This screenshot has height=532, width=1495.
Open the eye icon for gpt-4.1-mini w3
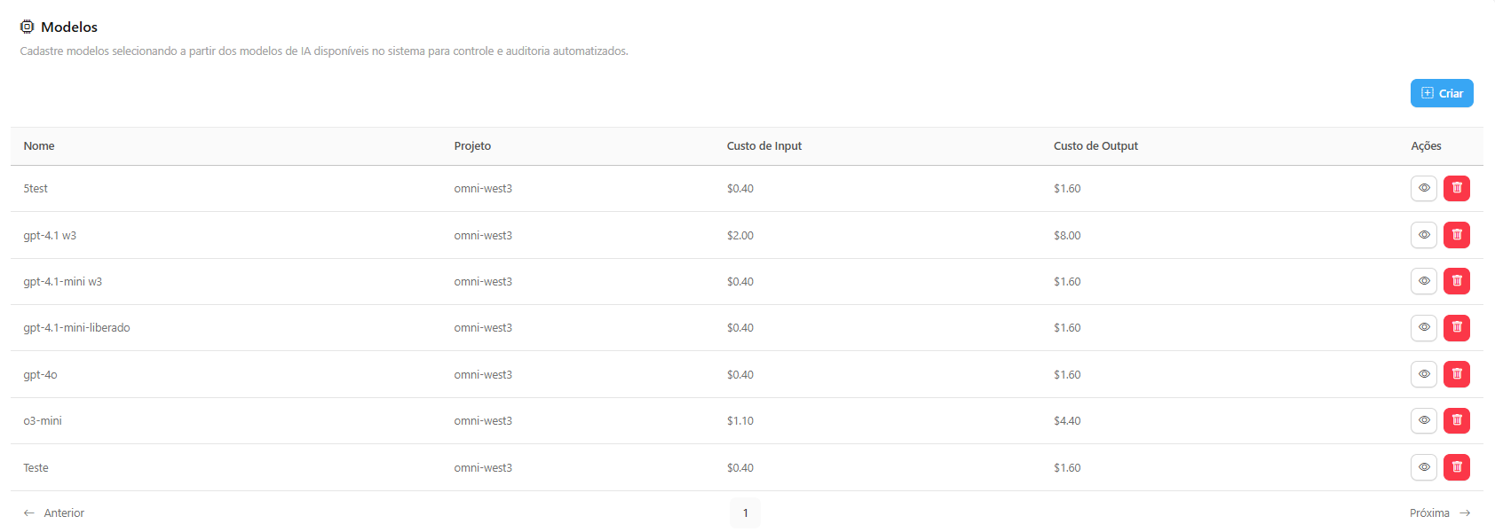tap(1423, 281)
